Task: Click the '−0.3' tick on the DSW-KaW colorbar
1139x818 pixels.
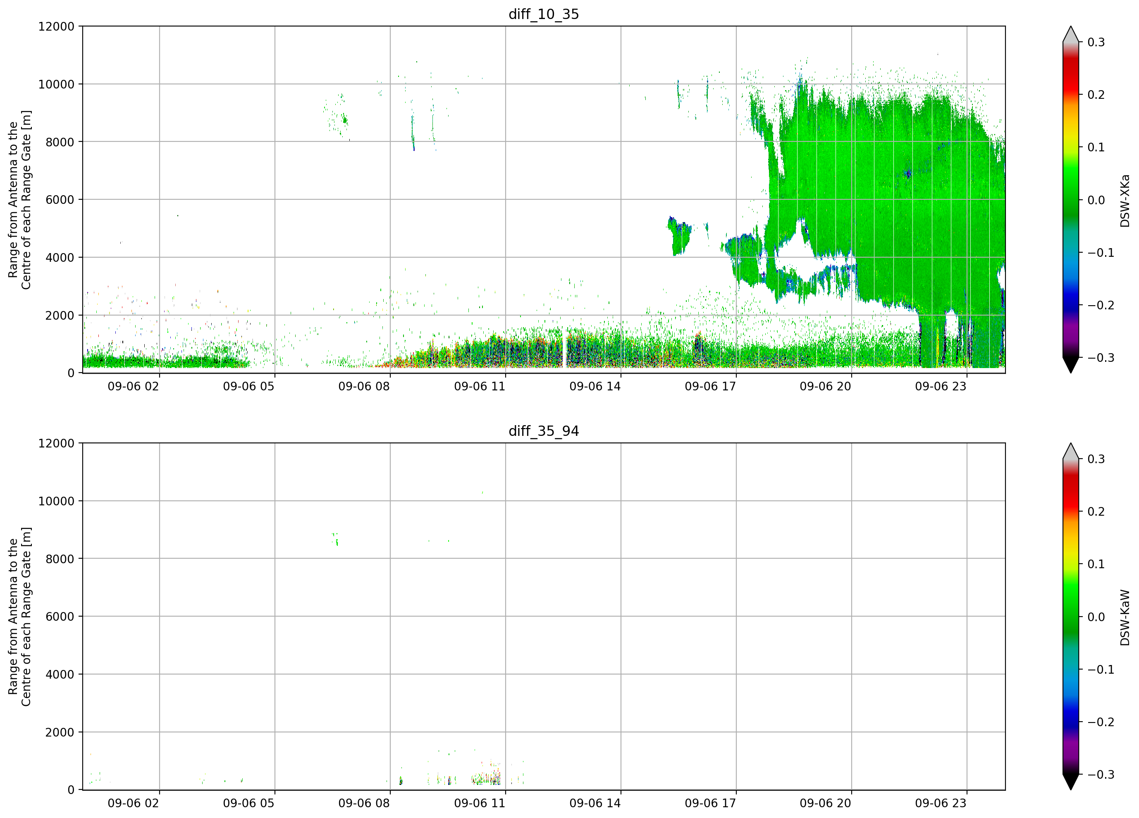Action: (x=1101, y=774)
